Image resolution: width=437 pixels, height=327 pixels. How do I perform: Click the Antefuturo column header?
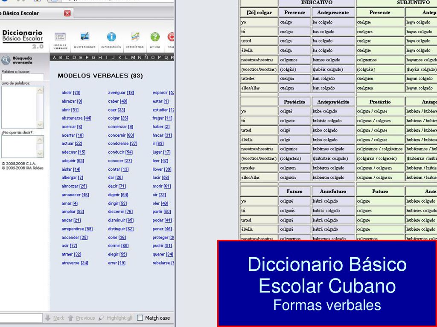tap(333, 191)
